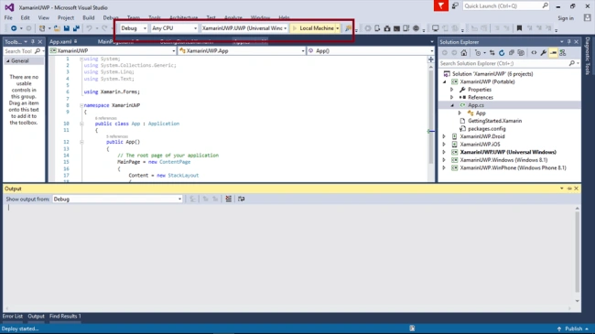The height and width of the screenshot is (334, 595).
Task: Expand the Properties node
Action: pyautogui.click(x=452, y=90)
